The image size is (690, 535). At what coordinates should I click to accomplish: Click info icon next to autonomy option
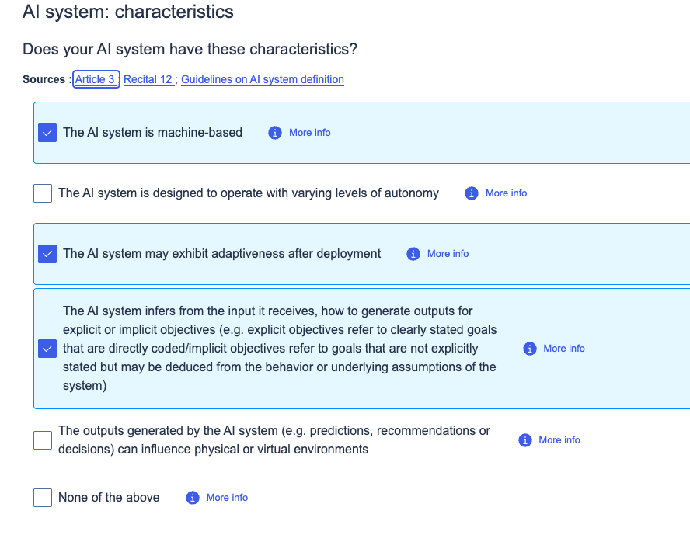[471, 193]
